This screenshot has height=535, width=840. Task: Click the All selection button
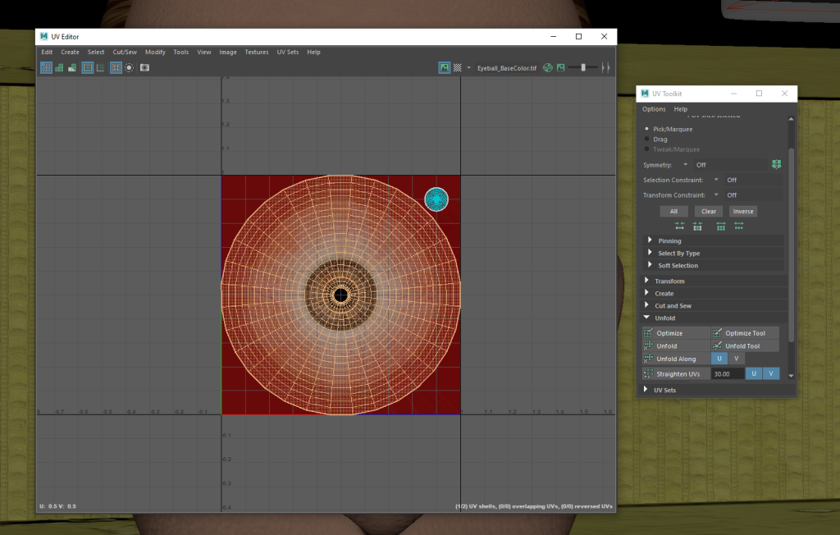coord(674,211)
